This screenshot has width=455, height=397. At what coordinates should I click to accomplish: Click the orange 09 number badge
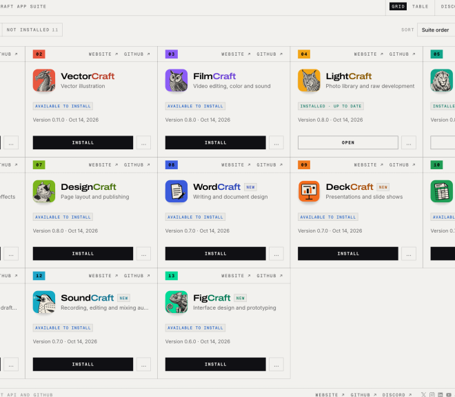pos(304,164)
